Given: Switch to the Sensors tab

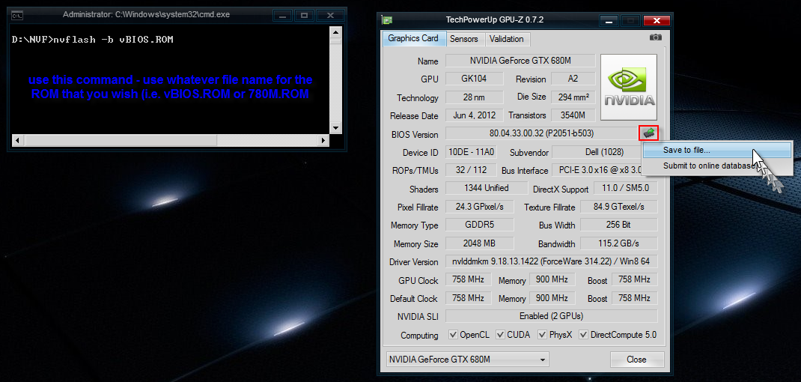Looking at the screenshot, I should [464, 39].
